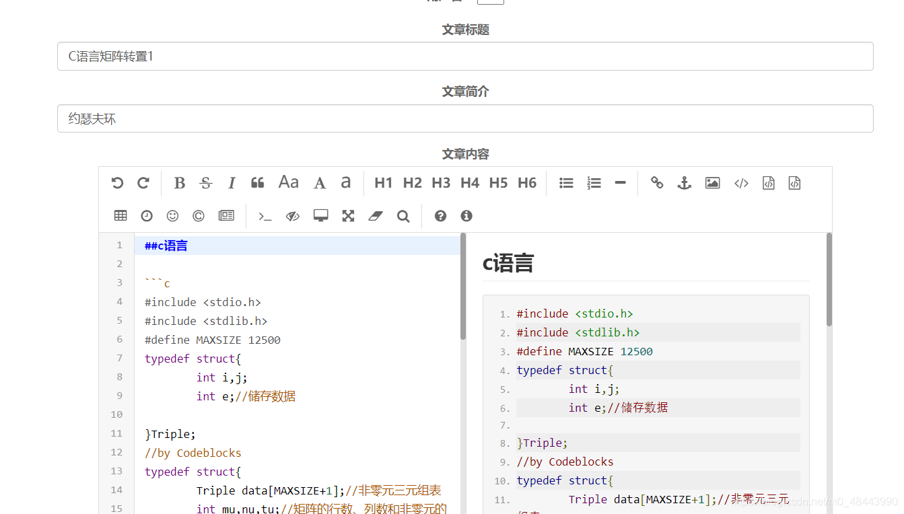Insert an H1 heading
Screen dimensions: 904x514
click(384, 183)
